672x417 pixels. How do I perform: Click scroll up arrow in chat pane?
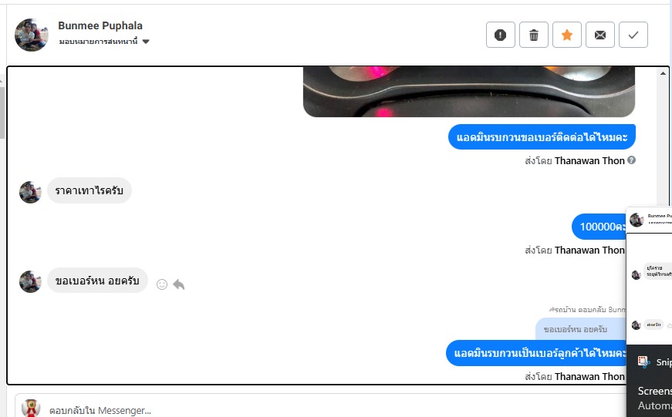point(663,73)
